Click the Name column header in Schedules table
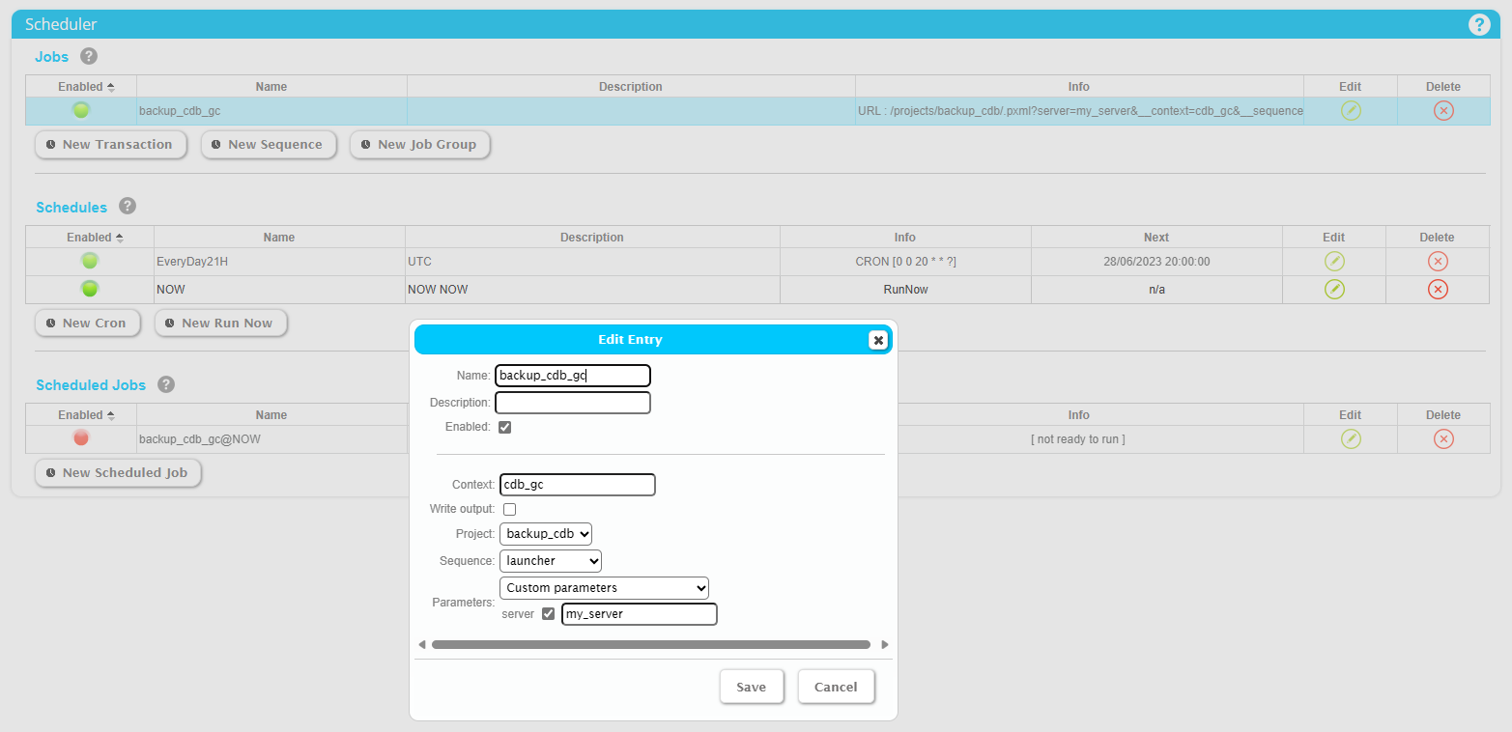 279,238
